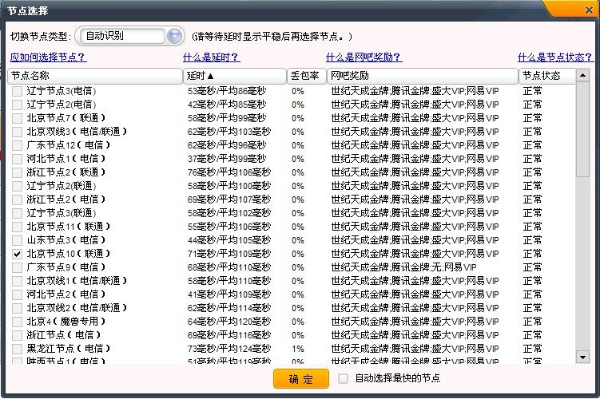Click delay value 64毫秒/平均120毫秒
The height and width of the screenshot is (399, 600).
(229, 322)
